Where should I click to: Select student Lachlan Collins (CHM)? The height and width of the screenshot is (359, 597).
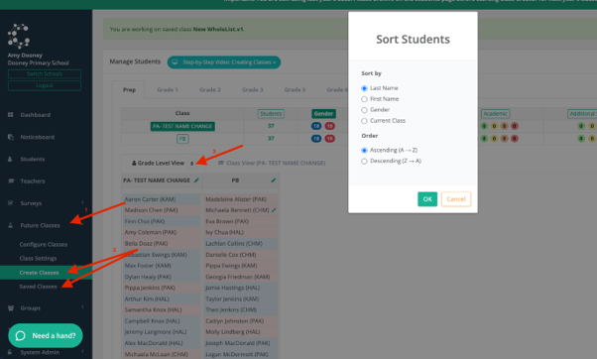coord(241,244)
